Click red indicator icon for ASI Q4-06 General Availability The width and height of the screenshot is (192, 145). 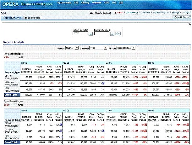(x=188, y=83)
